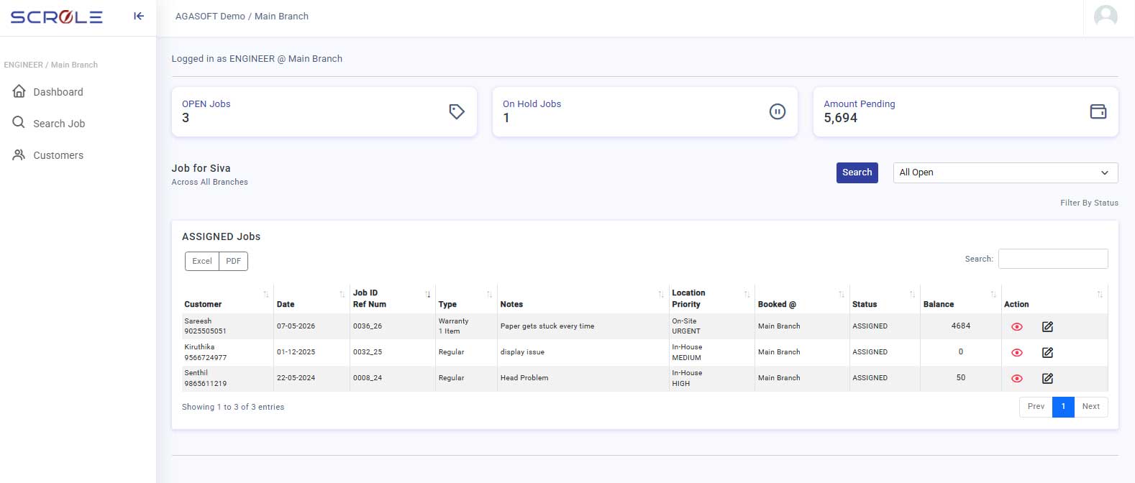This screenshot has height=483, width=1135.
Task: Click customer name Senthil
Action: (x=196, y=373)
